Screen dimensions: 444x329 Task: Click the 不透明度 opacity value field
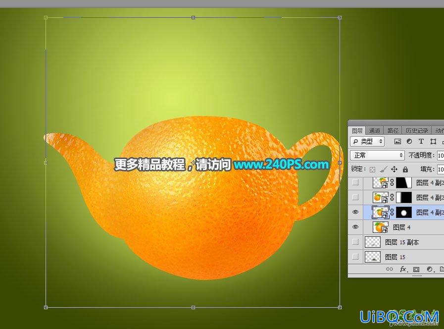(441, 155)
